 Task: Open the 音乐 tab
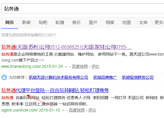(x=76, y=23)
